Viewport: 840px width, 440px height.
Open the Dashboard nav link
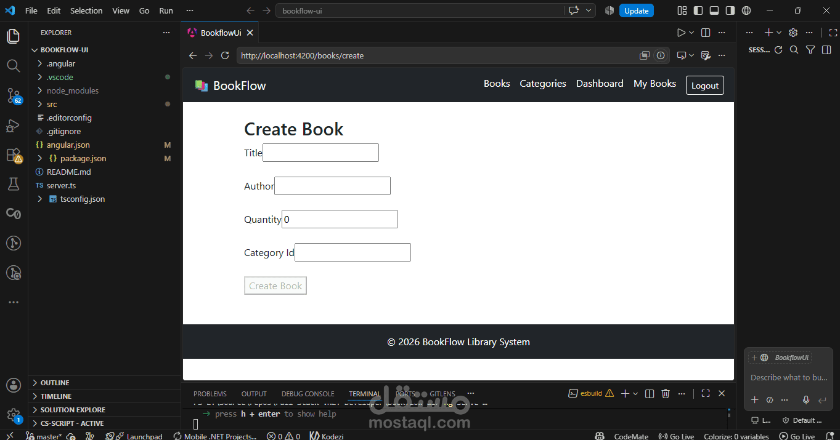(600, 84)
